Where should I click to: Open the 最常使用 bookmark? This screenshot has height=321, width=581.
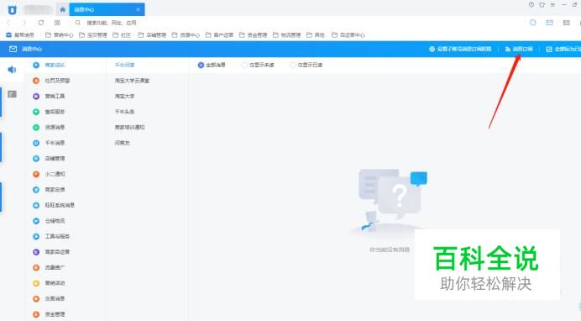(20, 35)
